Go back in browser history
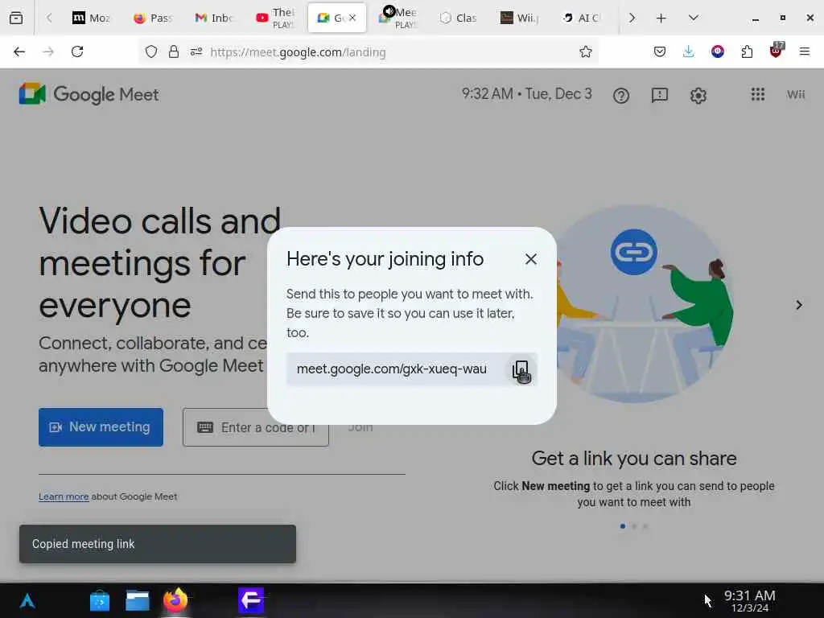The height and width of the screenshot is (618, 824). 19,51
